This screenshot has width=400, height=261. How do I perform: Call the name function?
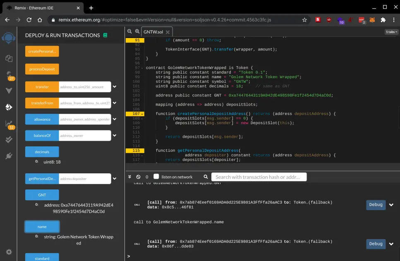pos(42,227)
